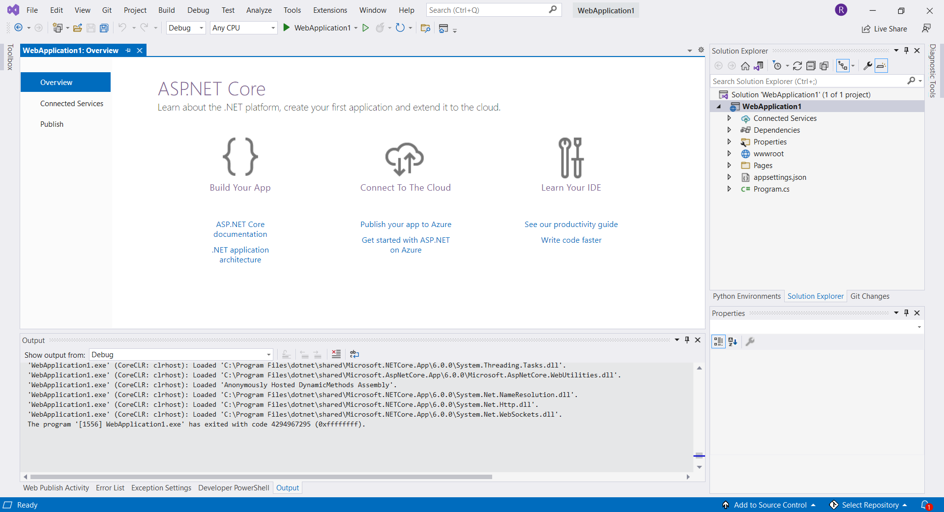The height and width of the screenshot is (512, 944).
Task: Click the Output window horizontal scrollbar thumb
Action: click(x=261, y=477)
